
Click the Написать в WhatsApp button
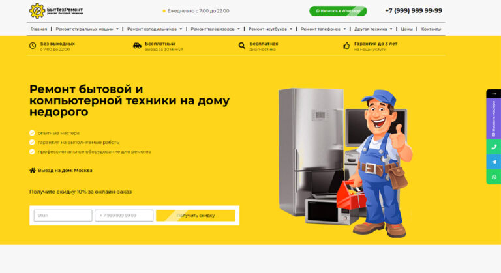338,11
